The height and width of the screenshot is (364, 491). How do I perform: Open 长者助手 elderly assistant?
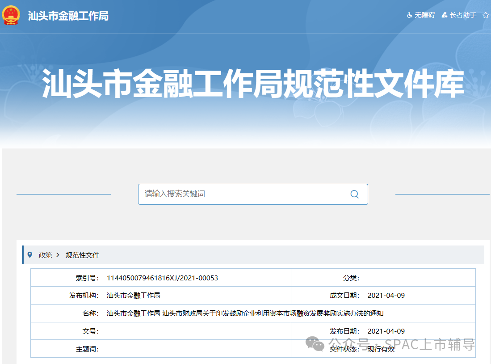click(x=459, y=15)
